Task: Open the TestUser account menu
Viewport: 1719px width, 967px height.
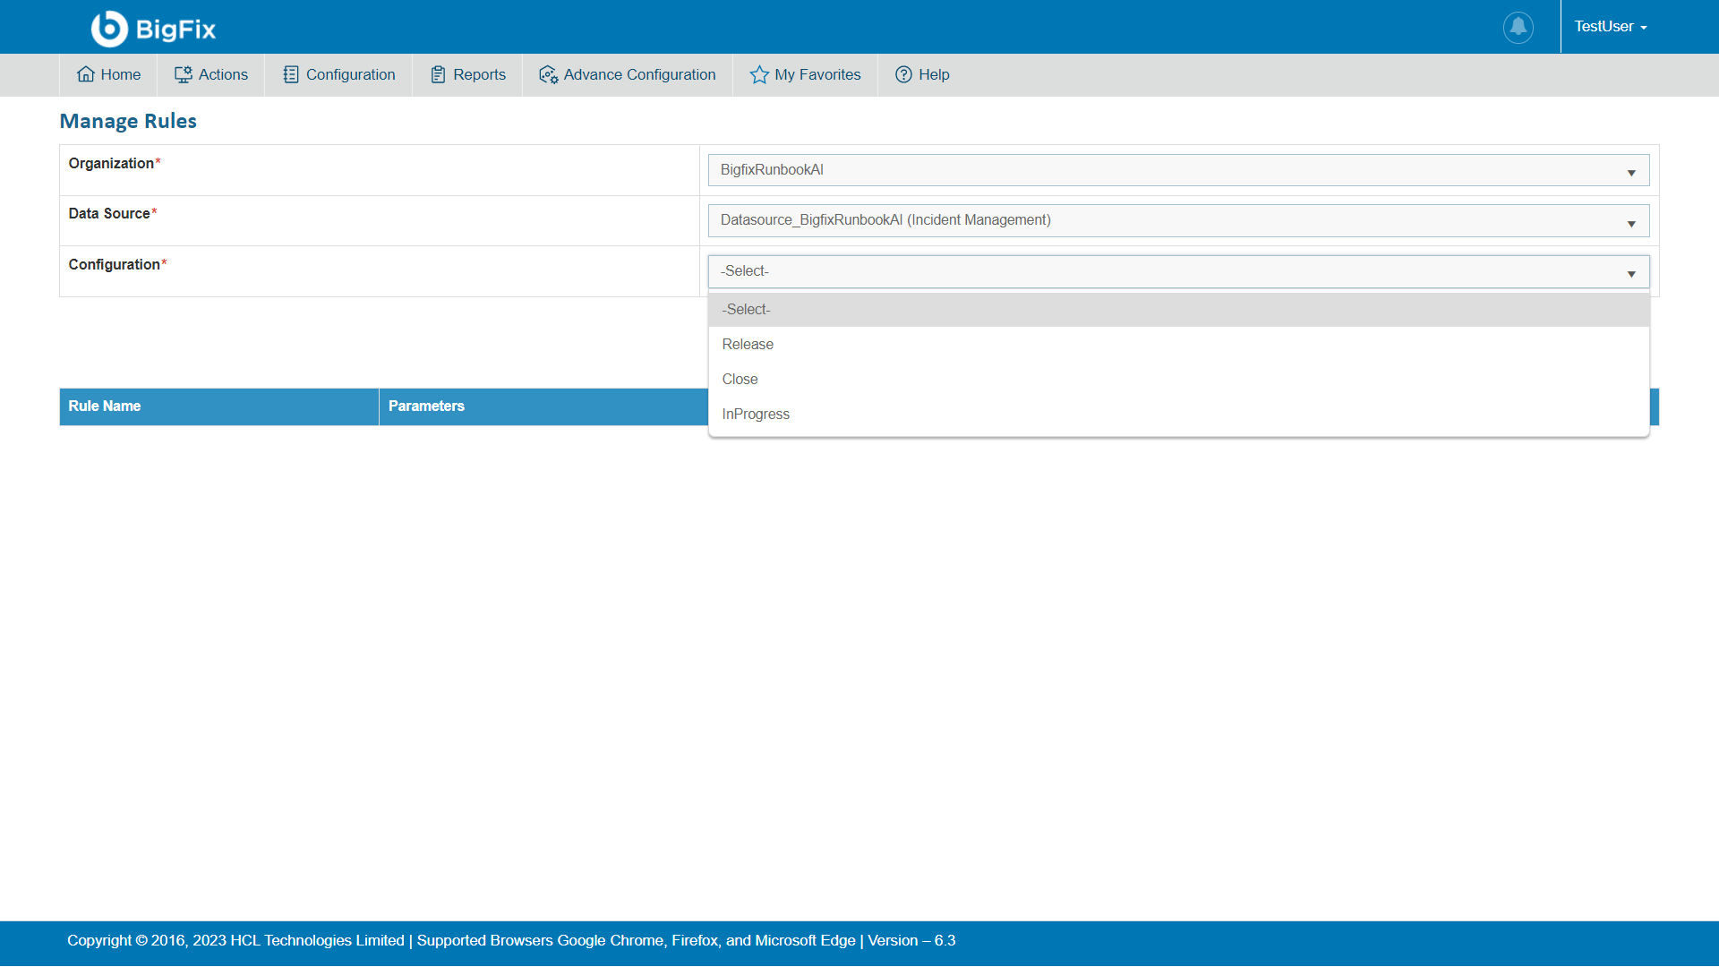Action: [x=1611, y=27]
